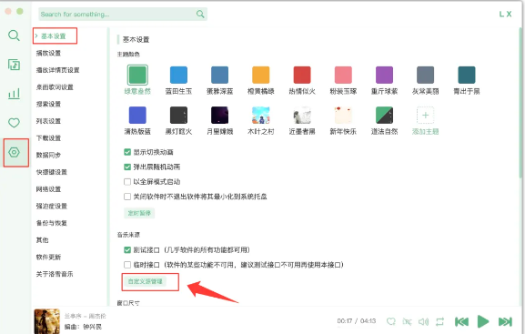Viewport: 525px width, 334px height.
Task: Go to 软件更新 section
Action: coord(48,257)
